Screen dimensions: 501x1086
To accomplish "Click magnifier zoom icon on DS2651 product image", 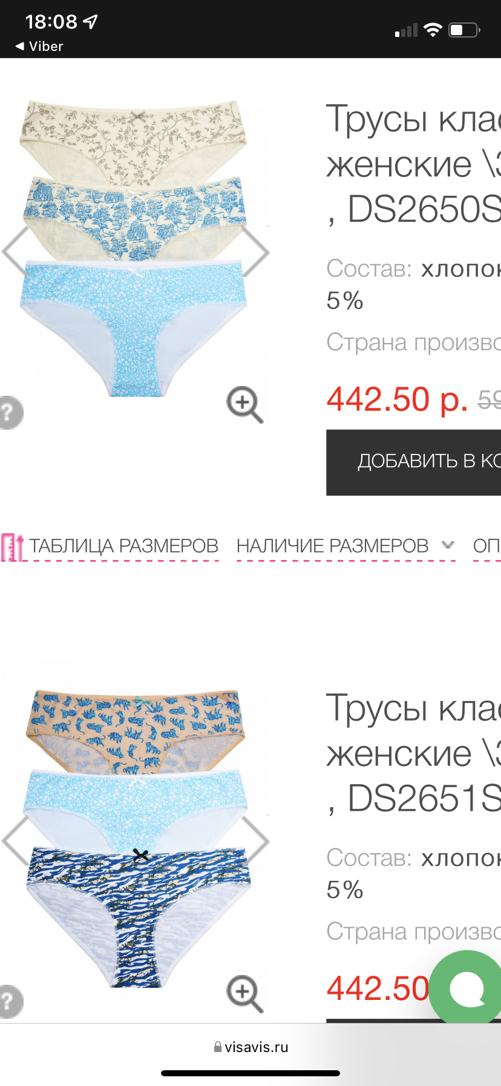I will [245, 994].
